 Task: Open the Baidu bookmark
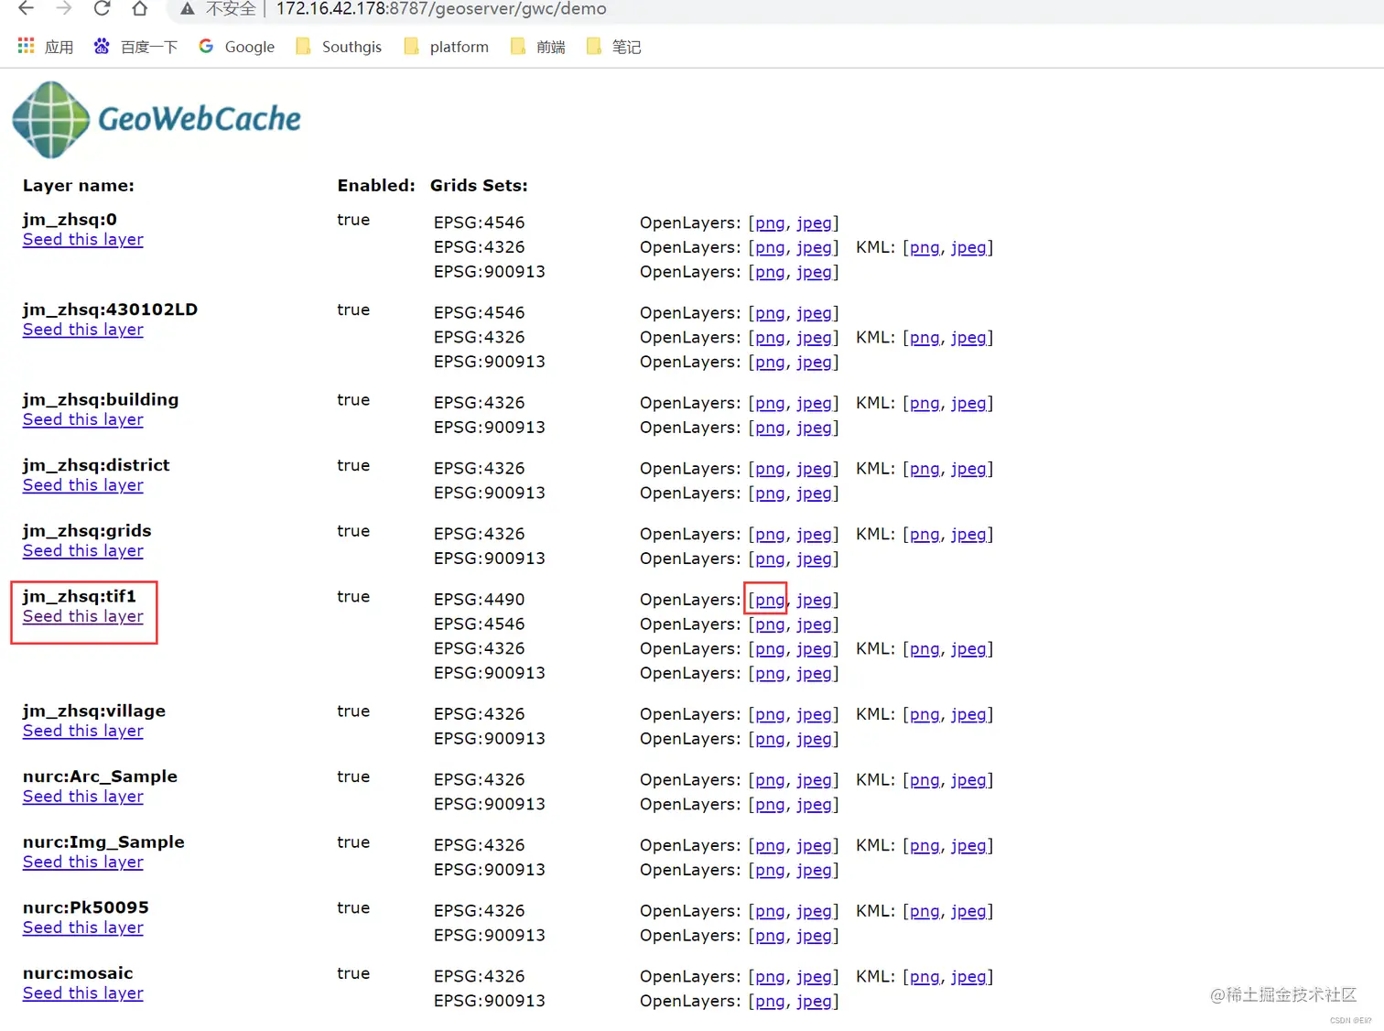(x=135, y=47)
